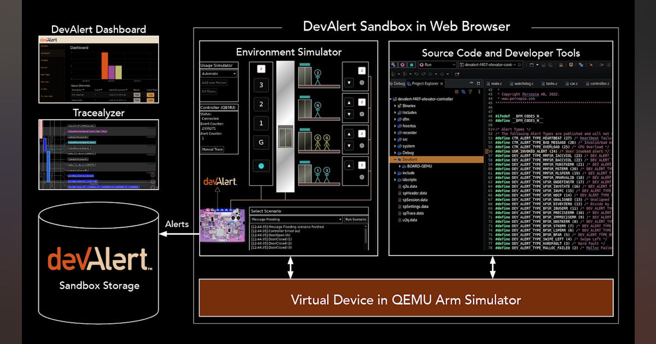This screenshot has height=344, width=656.
Task: Call elevator down from the top floor
Action: 349,82
